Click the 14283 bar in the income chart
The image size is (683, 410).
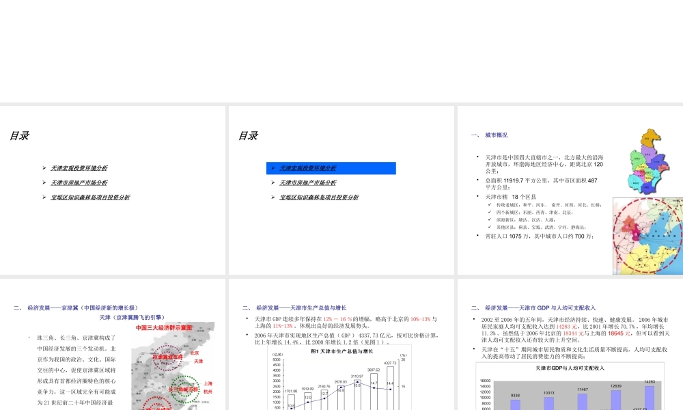[650, 398]
